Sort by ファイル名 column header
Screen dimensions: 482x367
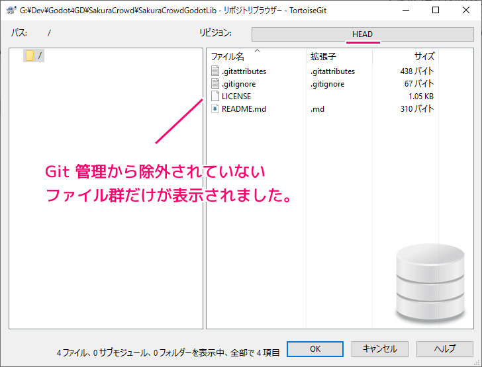tap(227, 57)
